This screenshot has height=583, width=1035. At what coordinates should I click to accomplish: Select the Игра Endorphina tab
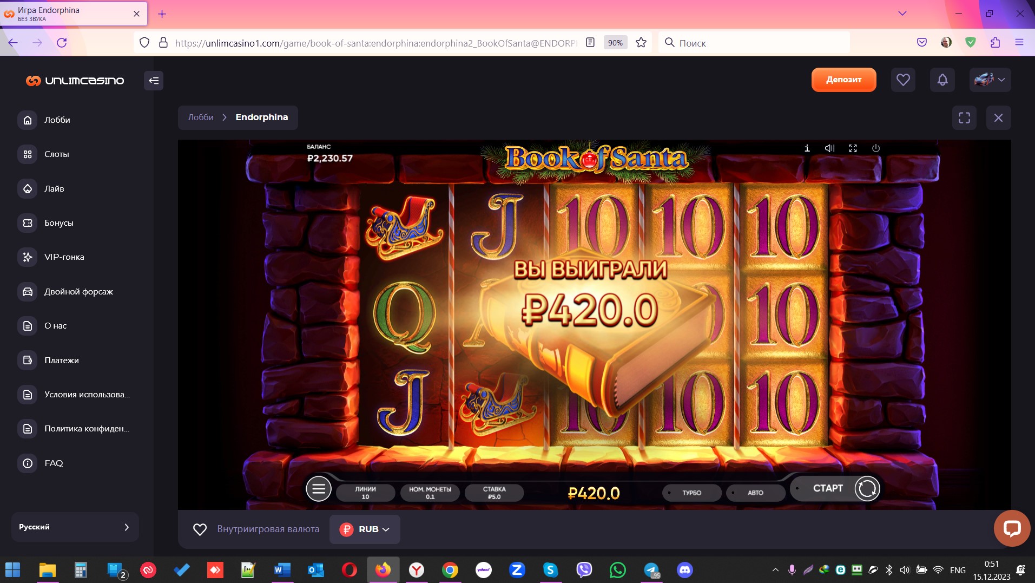[74, 14]
